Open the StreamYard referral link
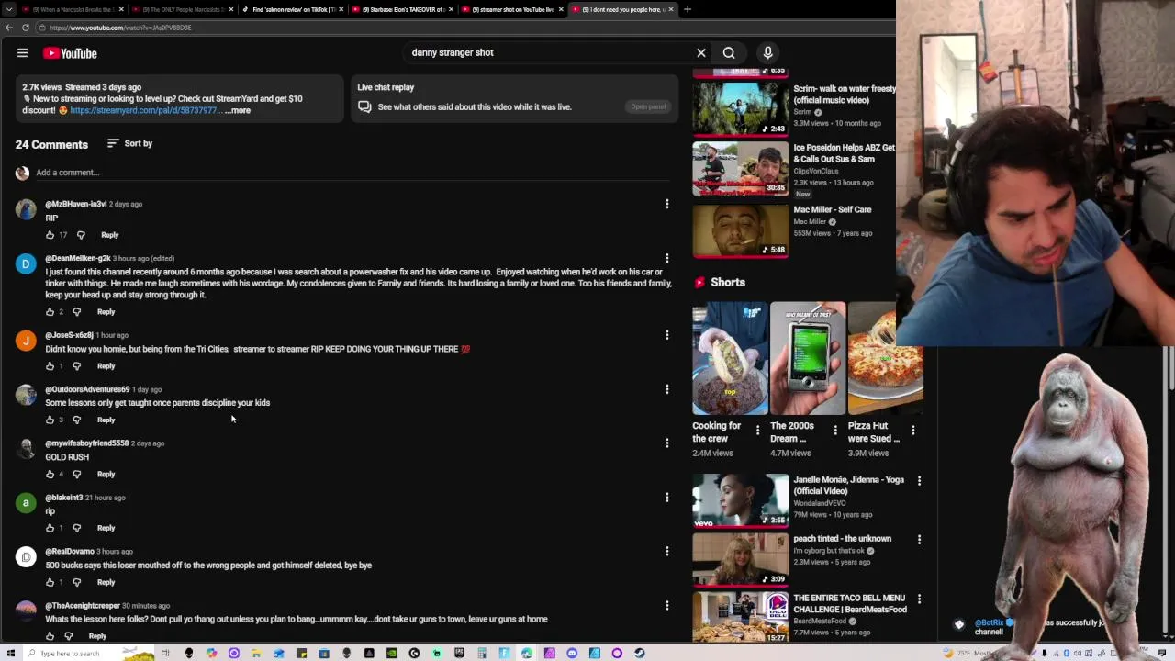1175x661 pixels. click(x=146, y=110)
